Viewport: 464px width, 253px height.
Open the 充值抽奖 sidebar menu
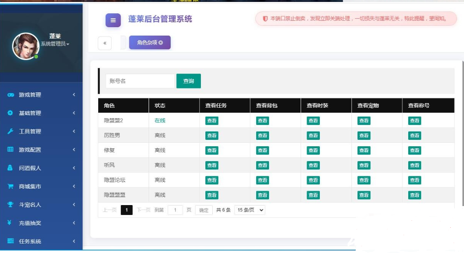pos(41,223)
